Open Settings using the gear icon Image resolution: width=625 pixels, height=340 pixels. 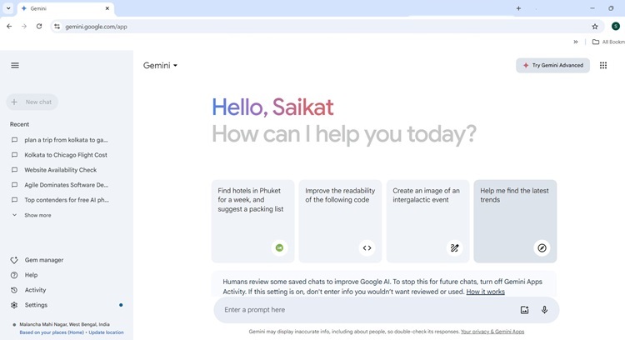[14, 305]
